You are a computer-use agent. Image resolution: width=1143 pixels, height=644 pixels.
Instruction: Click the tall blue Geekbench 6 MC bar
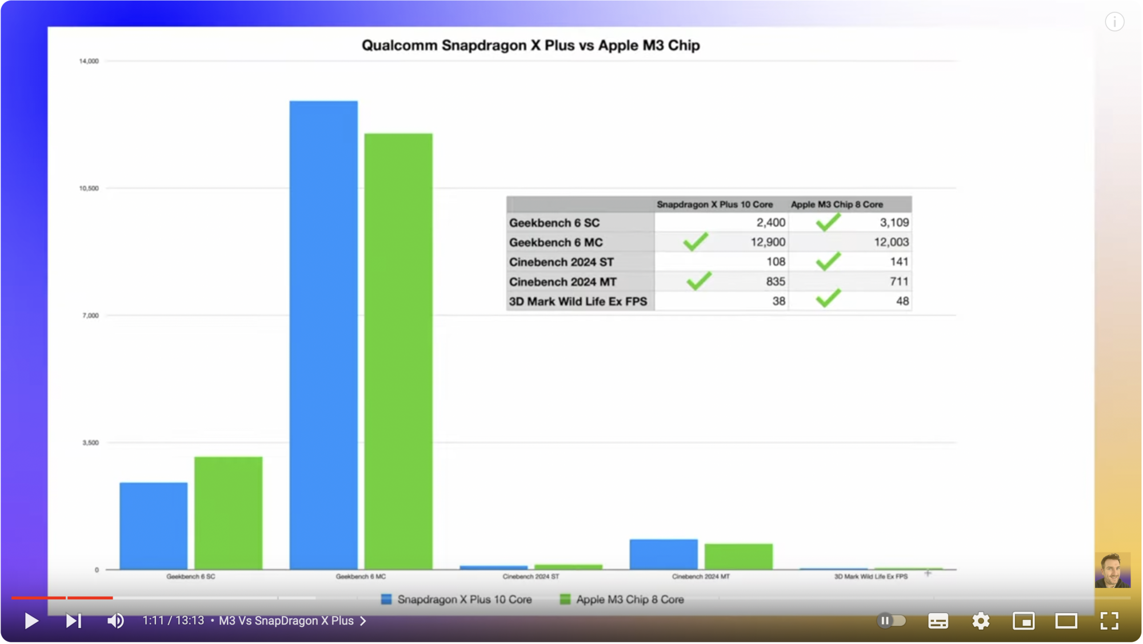tap(323, 335)
